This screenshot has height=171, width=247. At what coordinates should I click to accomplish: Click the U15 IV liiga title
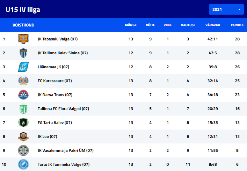pyautogui.click(x=23, y=9)
